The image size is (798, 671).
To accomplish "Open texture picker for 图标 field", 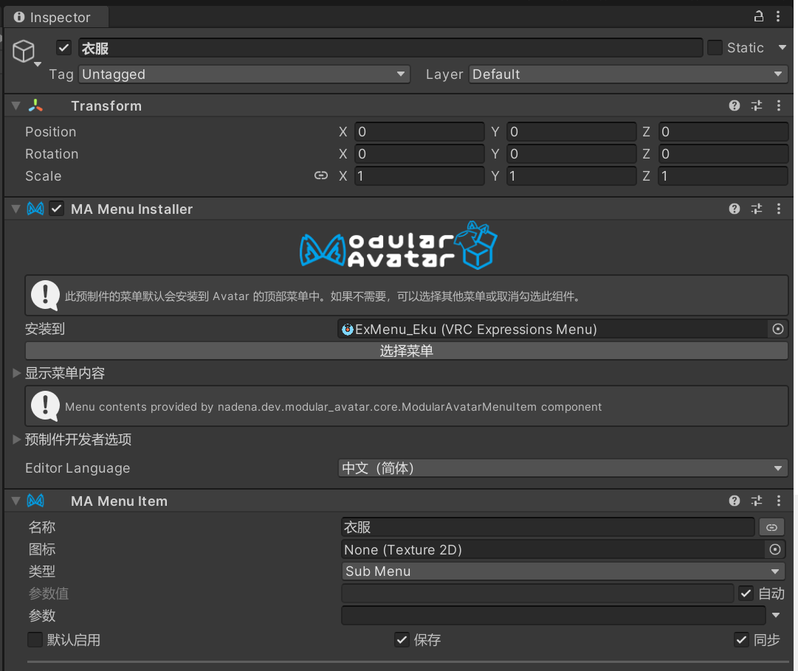I will (x=774, y=549).
